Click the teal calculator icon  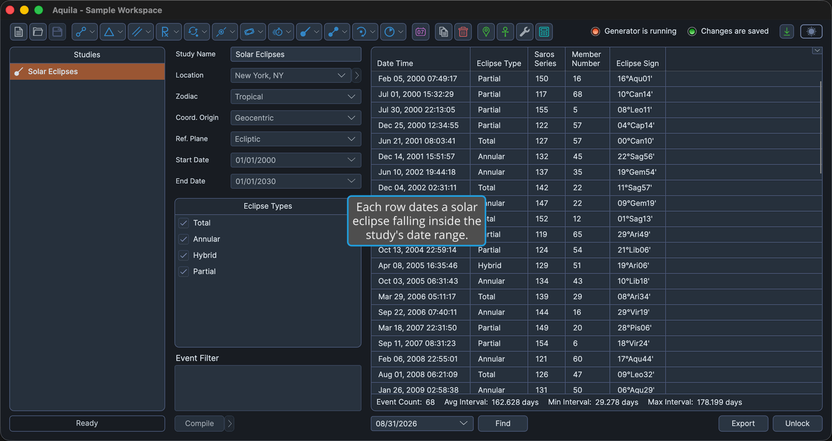544,32
